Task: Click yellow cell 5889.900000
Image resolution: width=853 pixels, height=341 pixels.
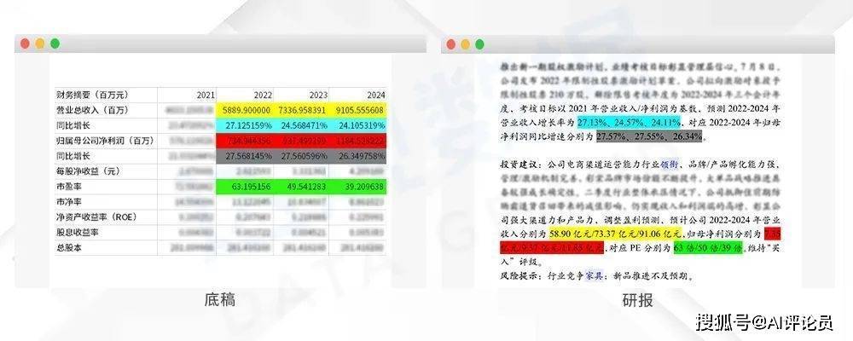Action: pyautogui.click(x=245, y=111)
